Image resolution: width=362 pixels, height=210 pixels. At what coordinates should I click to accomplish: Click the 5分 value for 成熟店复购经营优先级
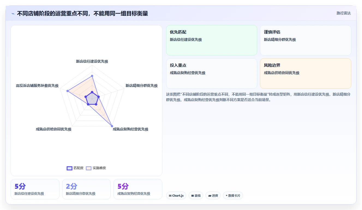point(123,186)
